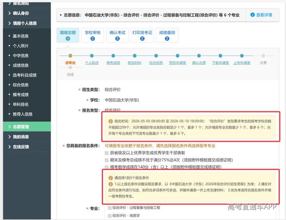This screenshot has width=286, height=220.
Task: Switch to the 学校审核 tab
Action: click(x=93, y=35)
